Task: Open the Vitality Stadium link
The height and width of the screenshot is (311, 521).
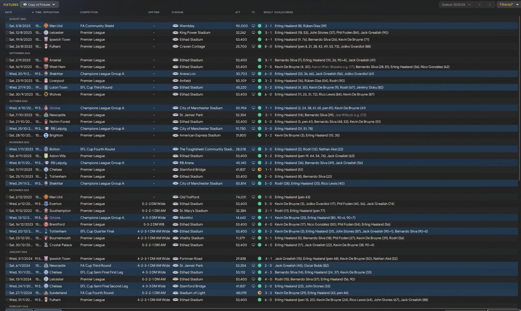Action: click(x=192, y=238)
